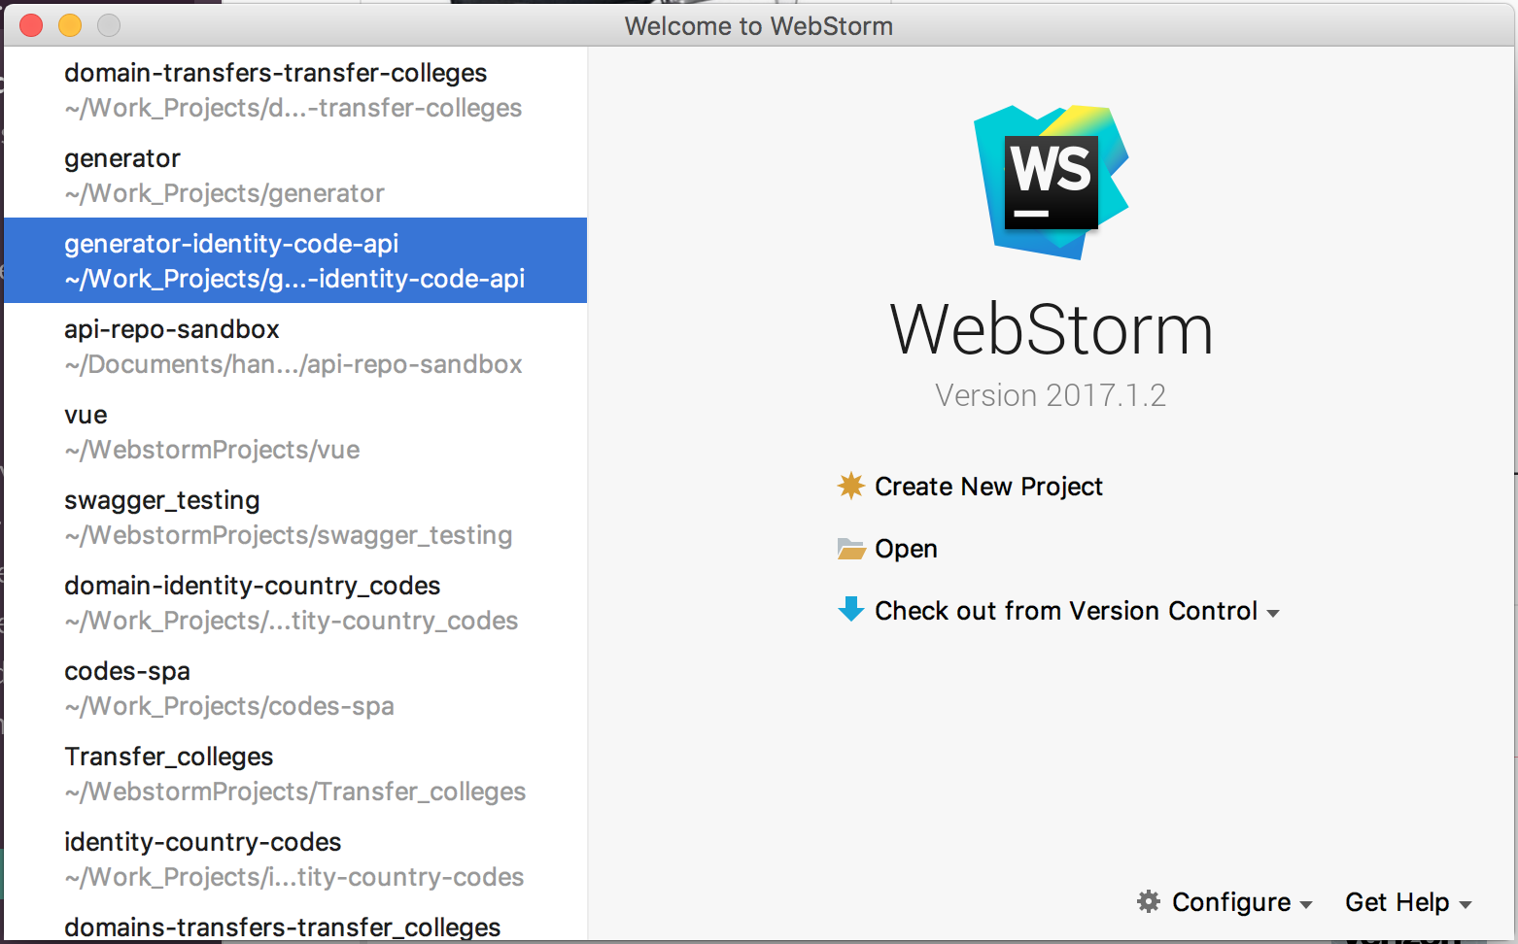Click path ~/WebstormProjects/Transfer_colleges

pos(294,792)
